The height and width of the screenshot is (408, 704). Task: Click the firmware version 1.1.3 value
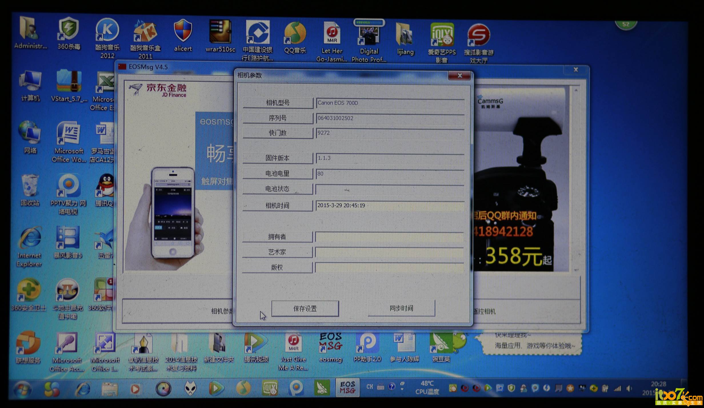324,158
